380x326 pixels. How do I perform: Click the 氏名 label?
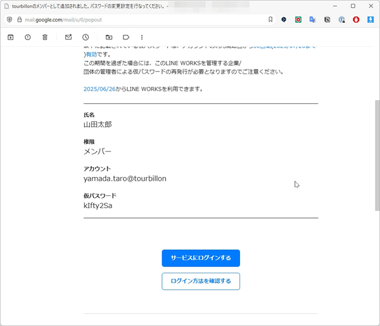(x=89, y=115)
